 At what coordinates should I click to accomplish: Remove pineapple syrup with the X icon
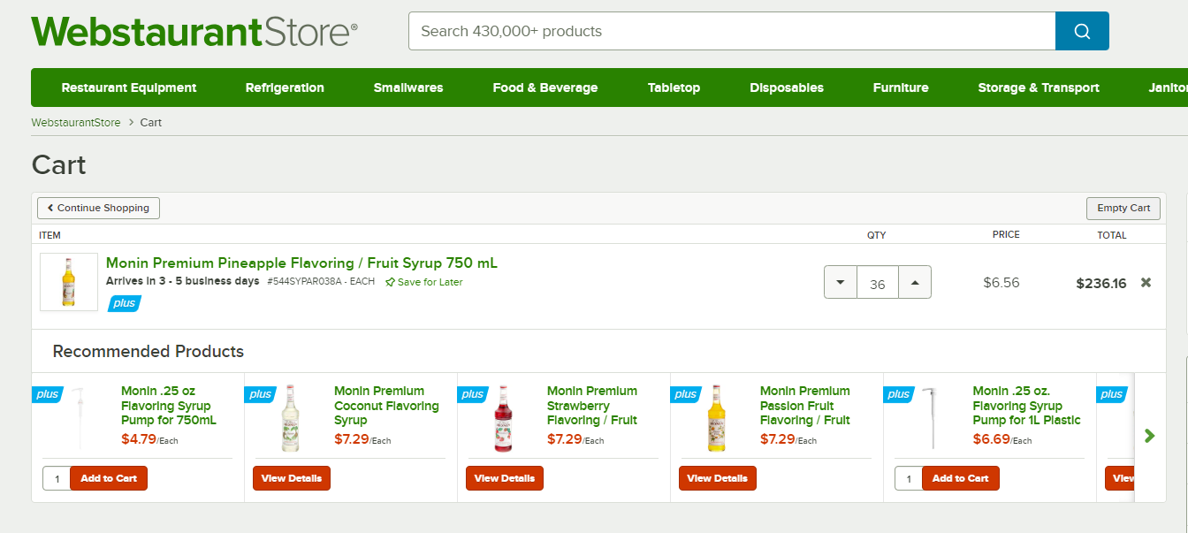click(x=1146, y=283)
